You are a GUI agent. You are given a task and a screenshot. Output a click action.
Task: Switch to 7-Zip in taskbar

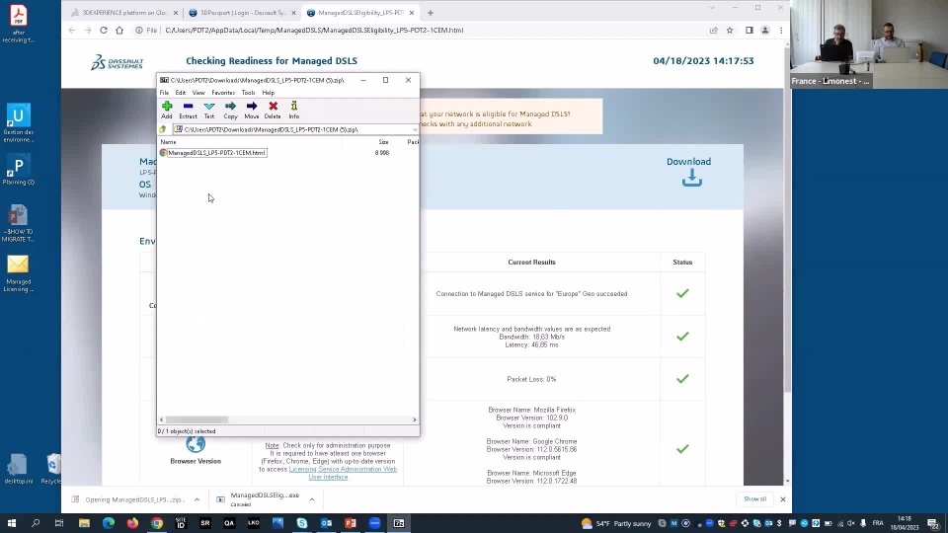point(399,523)
